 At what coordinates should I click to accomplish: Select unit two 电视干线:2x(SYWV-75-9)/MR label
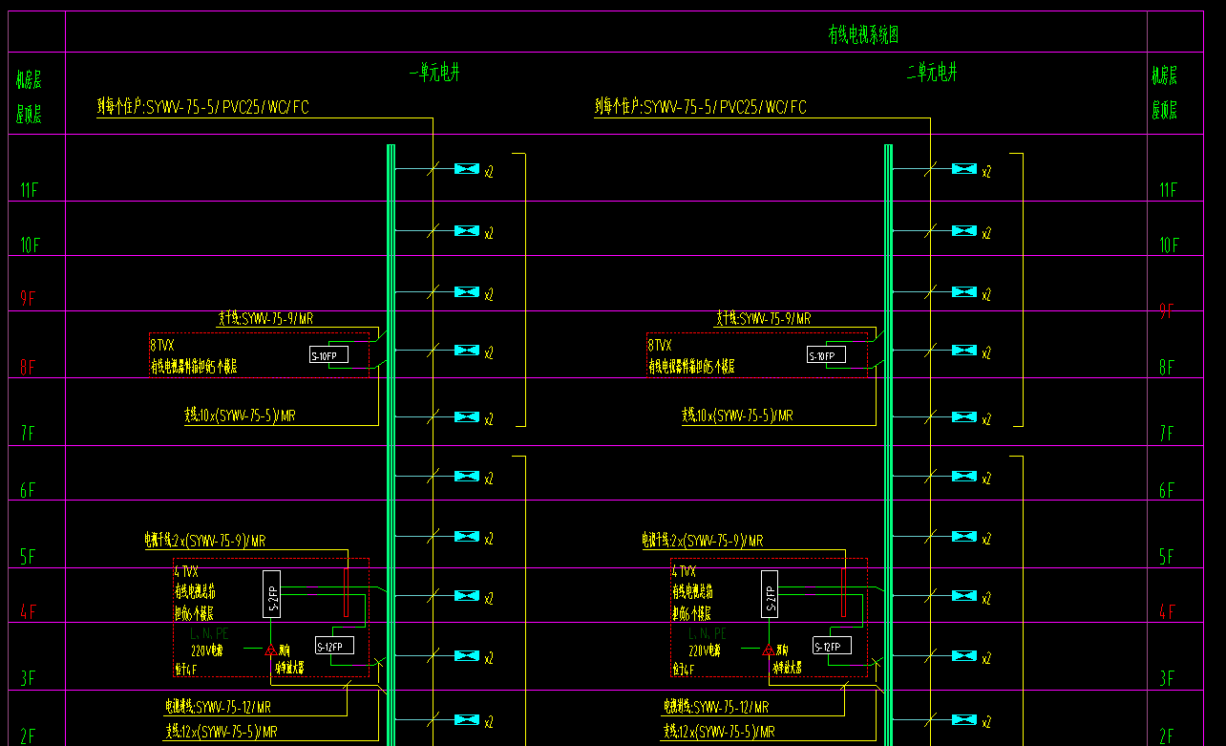tap(703, 540)
